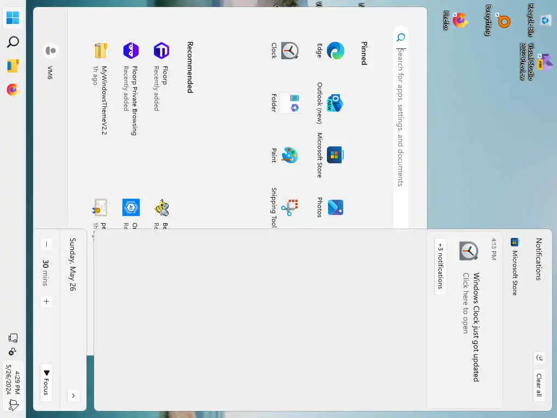Increase focus time with plus button
557x418 pixels.
tap(46, 302)
